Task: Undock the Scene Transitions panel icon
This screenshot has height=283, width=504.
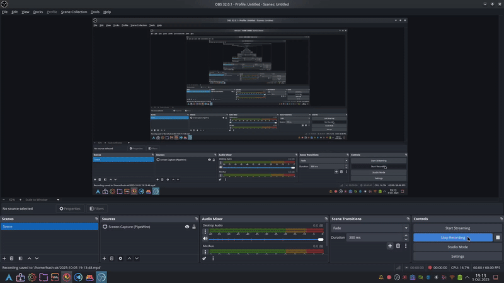Action: pos(408,219)
